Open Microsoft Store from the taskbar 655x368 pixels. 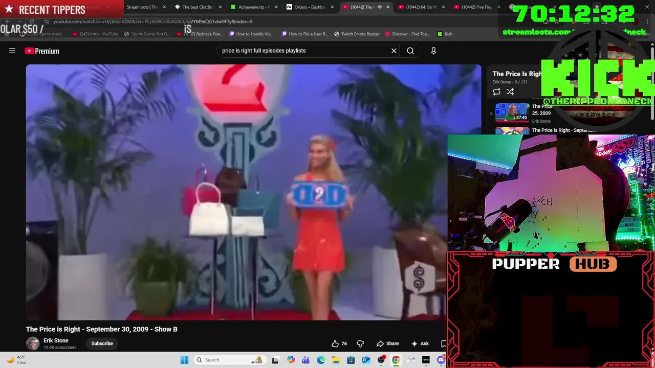(x=351, y=360)
